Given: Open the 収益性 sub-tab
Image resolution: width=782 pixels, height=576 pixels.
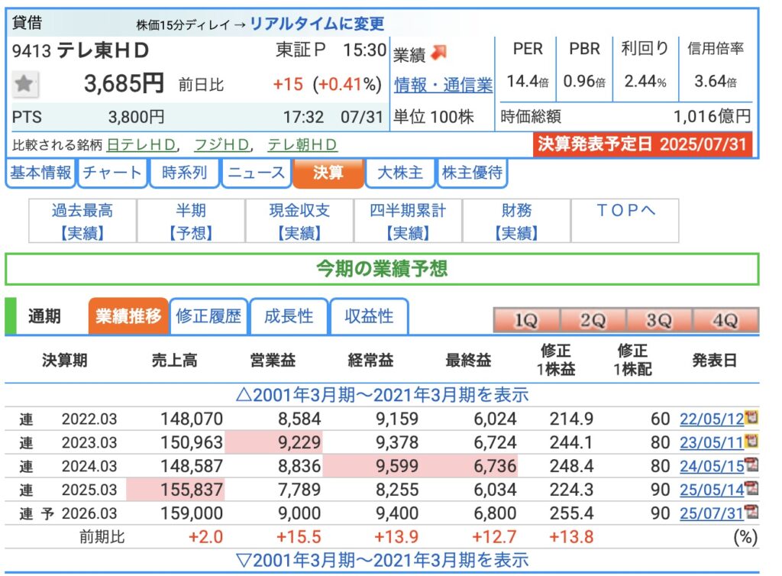Looking at the screenshot, I should click(x=369, y=316).
